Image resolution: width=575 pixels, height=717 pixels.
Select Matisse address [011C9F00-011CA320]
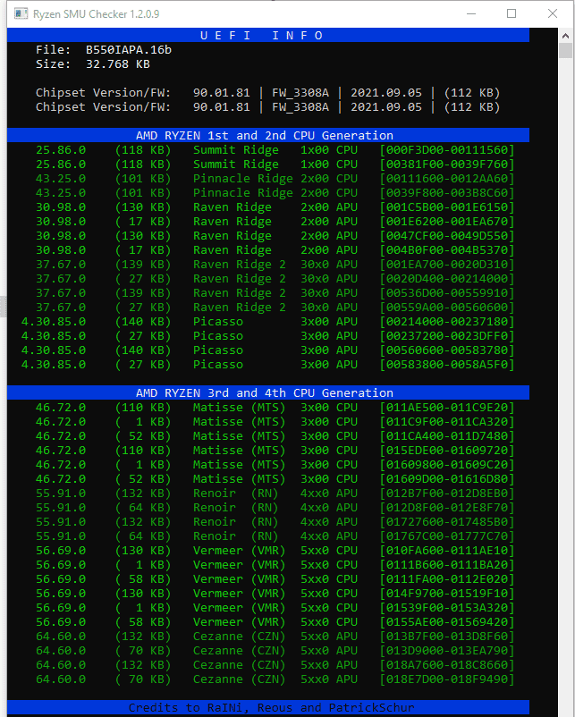(447, 422)
